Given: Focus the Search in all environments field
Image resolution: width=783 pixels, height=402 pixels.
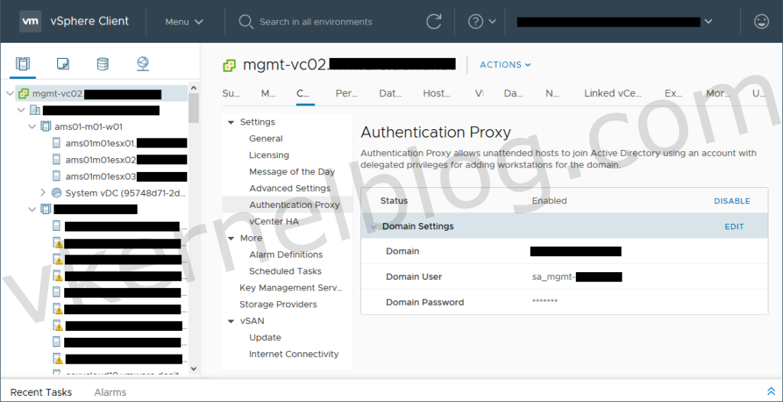Looking at the screenshot, I should tap(316, 22).
